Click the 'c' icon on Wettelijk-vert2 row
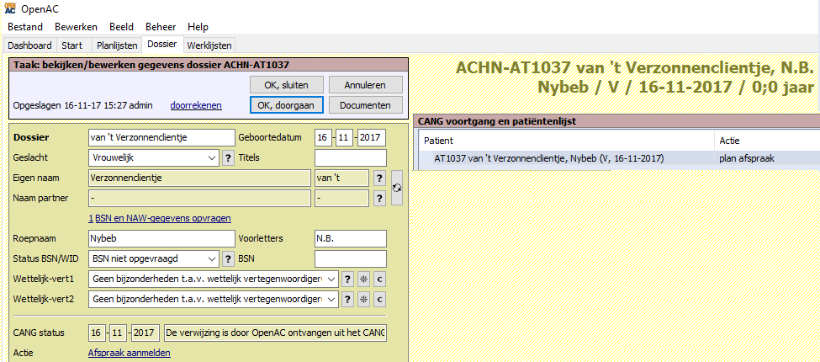This screenshot has width=820, height=362. 379,300
